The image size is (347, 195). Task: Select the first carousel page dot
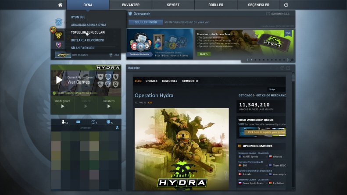tap(251, 60)
